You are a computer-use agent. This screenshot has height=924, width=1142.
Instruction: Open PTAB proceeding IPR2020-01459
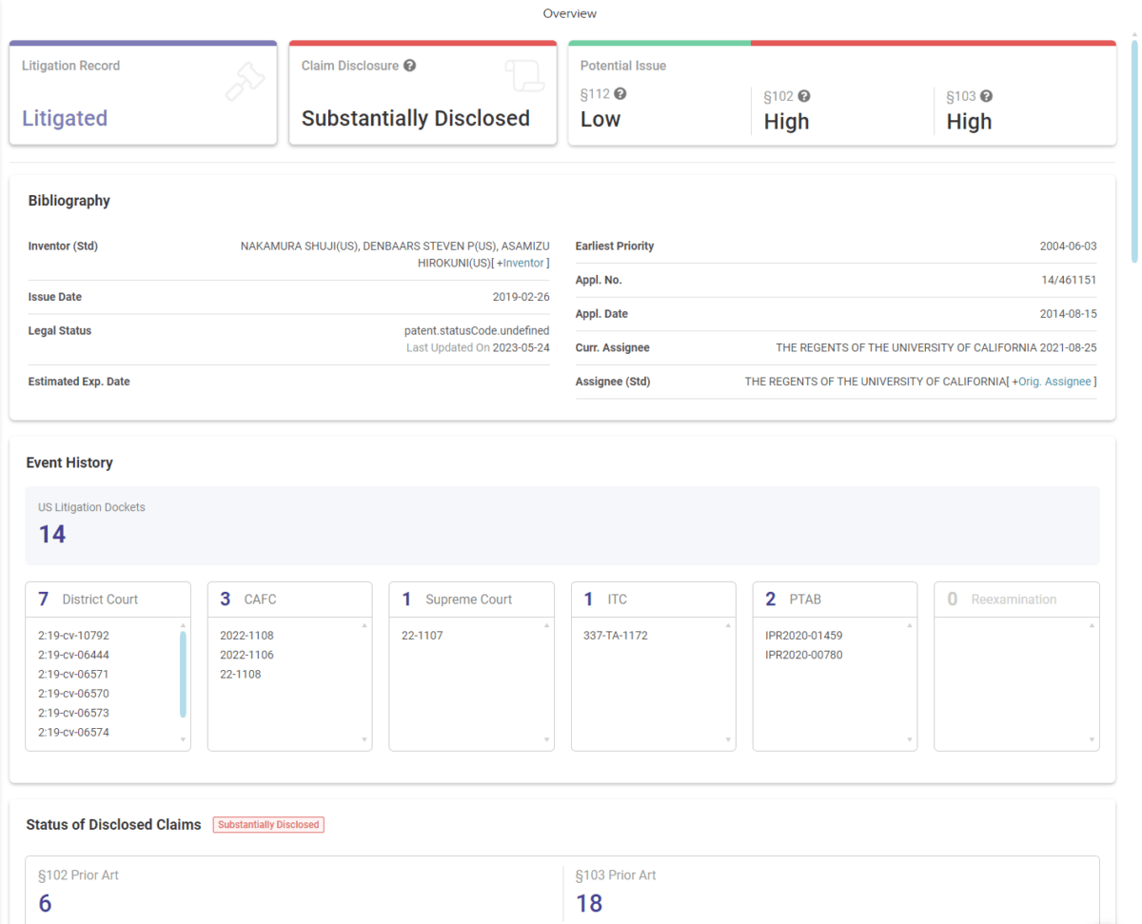[803, 636]
